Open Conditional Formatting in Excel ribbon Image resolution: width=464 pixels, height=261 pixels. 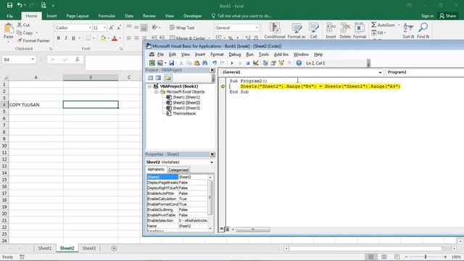tap(275, 30)
